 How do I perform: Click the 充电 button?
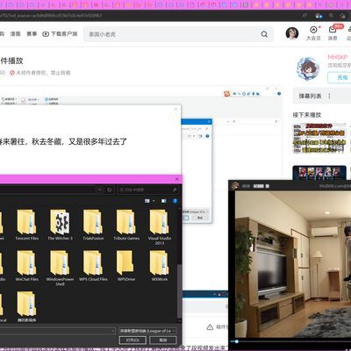click(340, 77)
